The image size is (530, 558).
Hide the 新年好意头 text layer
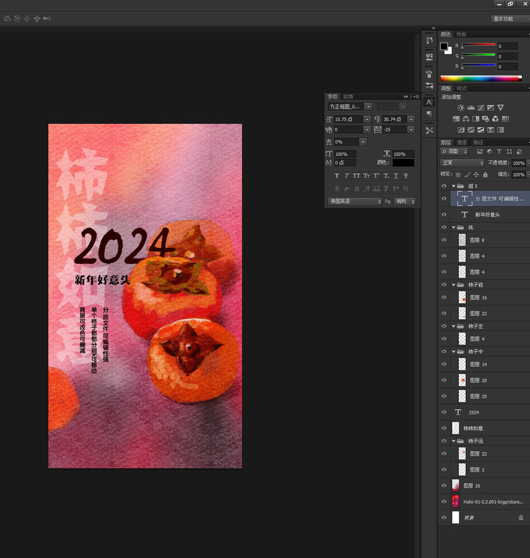pos(444,215)
